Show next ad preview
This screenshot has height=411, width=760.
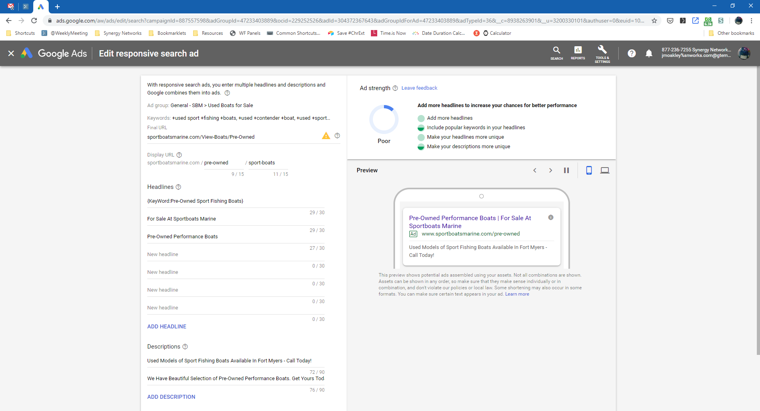click(550, 170)
